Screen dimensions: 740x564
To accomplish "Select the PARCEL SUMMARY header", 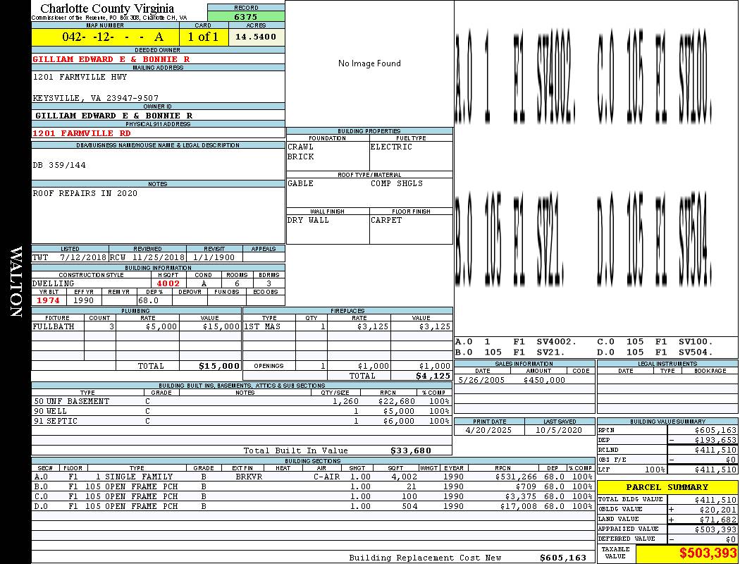I will [667, 487].
